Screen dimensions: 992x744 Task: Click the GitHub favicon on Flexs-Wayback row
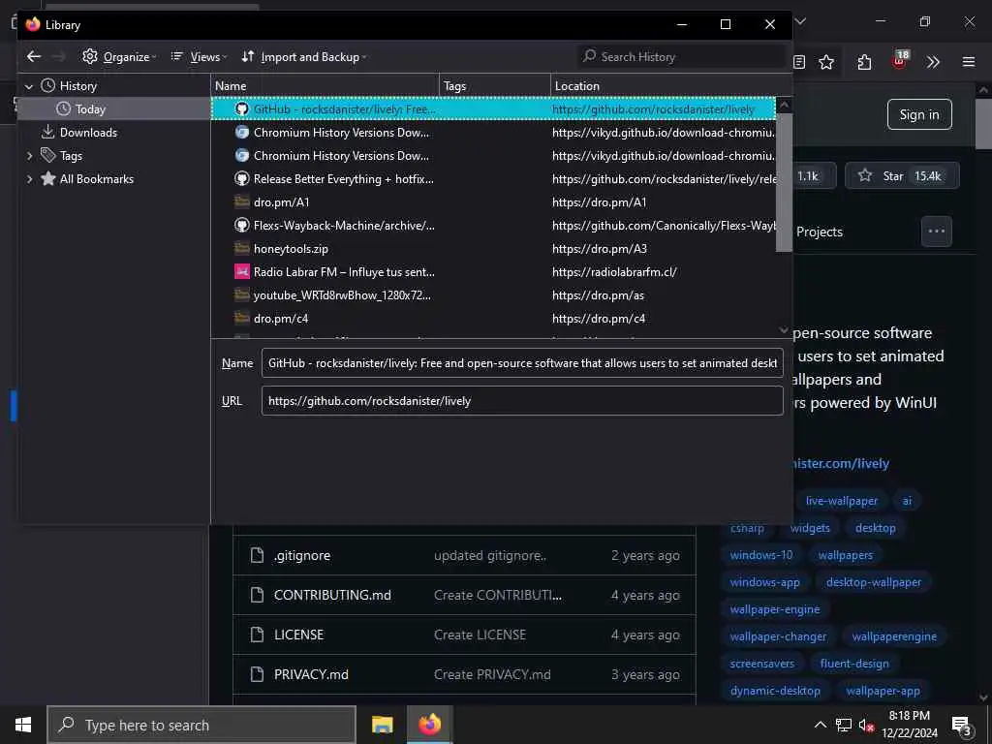coord(241,225)
